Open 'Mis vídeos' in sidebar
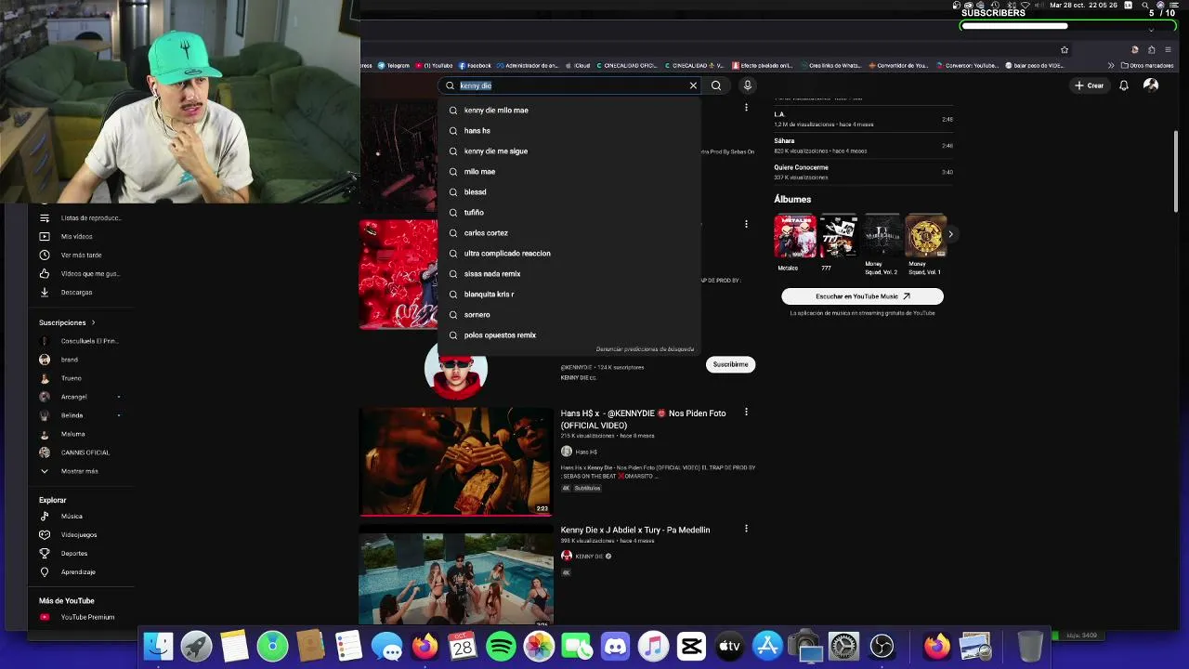 (82, 237)
